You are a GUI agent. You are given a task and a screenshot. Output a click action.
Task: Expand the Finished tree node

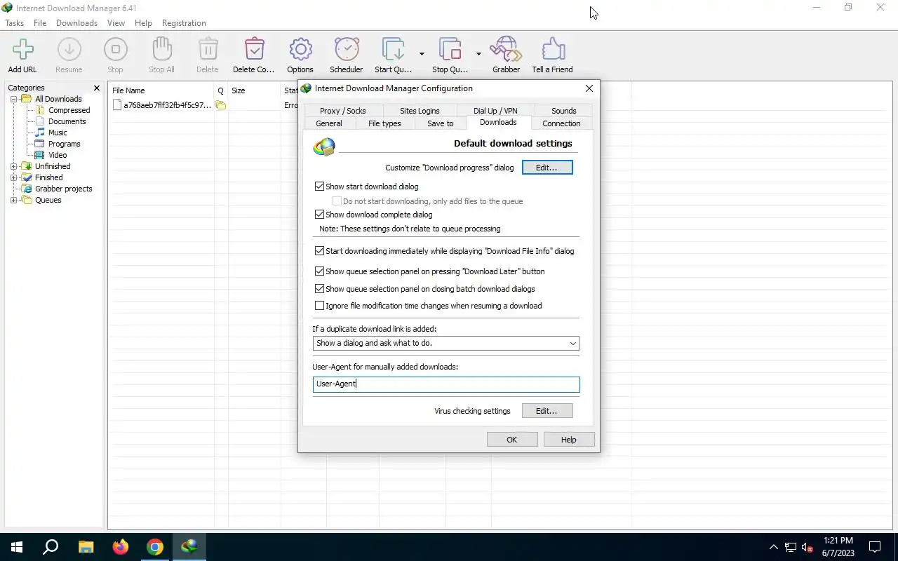coord(13,177)
